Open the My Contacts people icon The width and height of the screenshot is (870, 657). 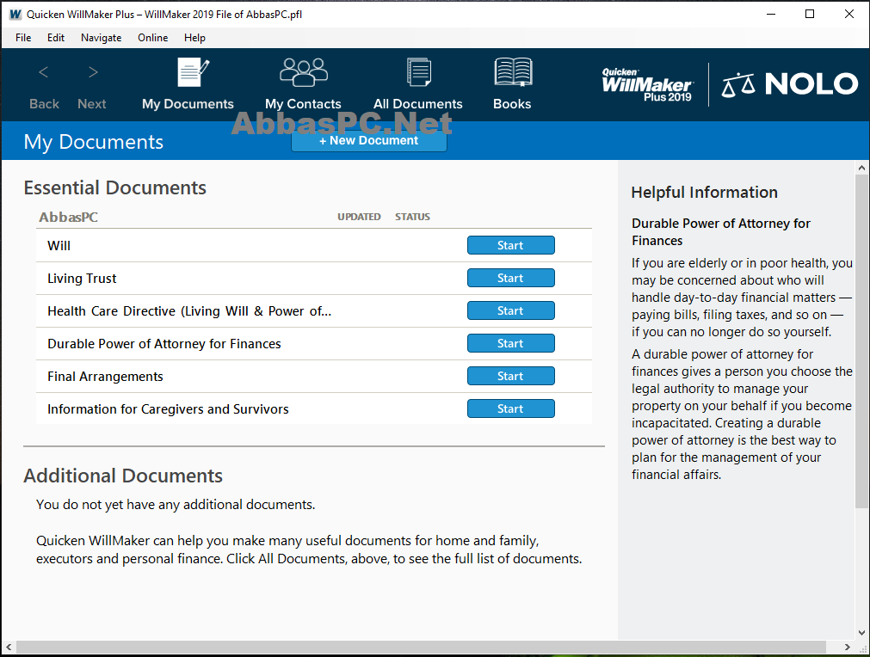click(x=304, y=72)
